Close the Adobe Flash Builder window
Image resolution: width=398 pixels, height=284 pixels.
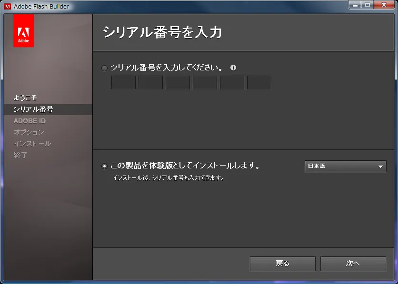coord(384,5)
